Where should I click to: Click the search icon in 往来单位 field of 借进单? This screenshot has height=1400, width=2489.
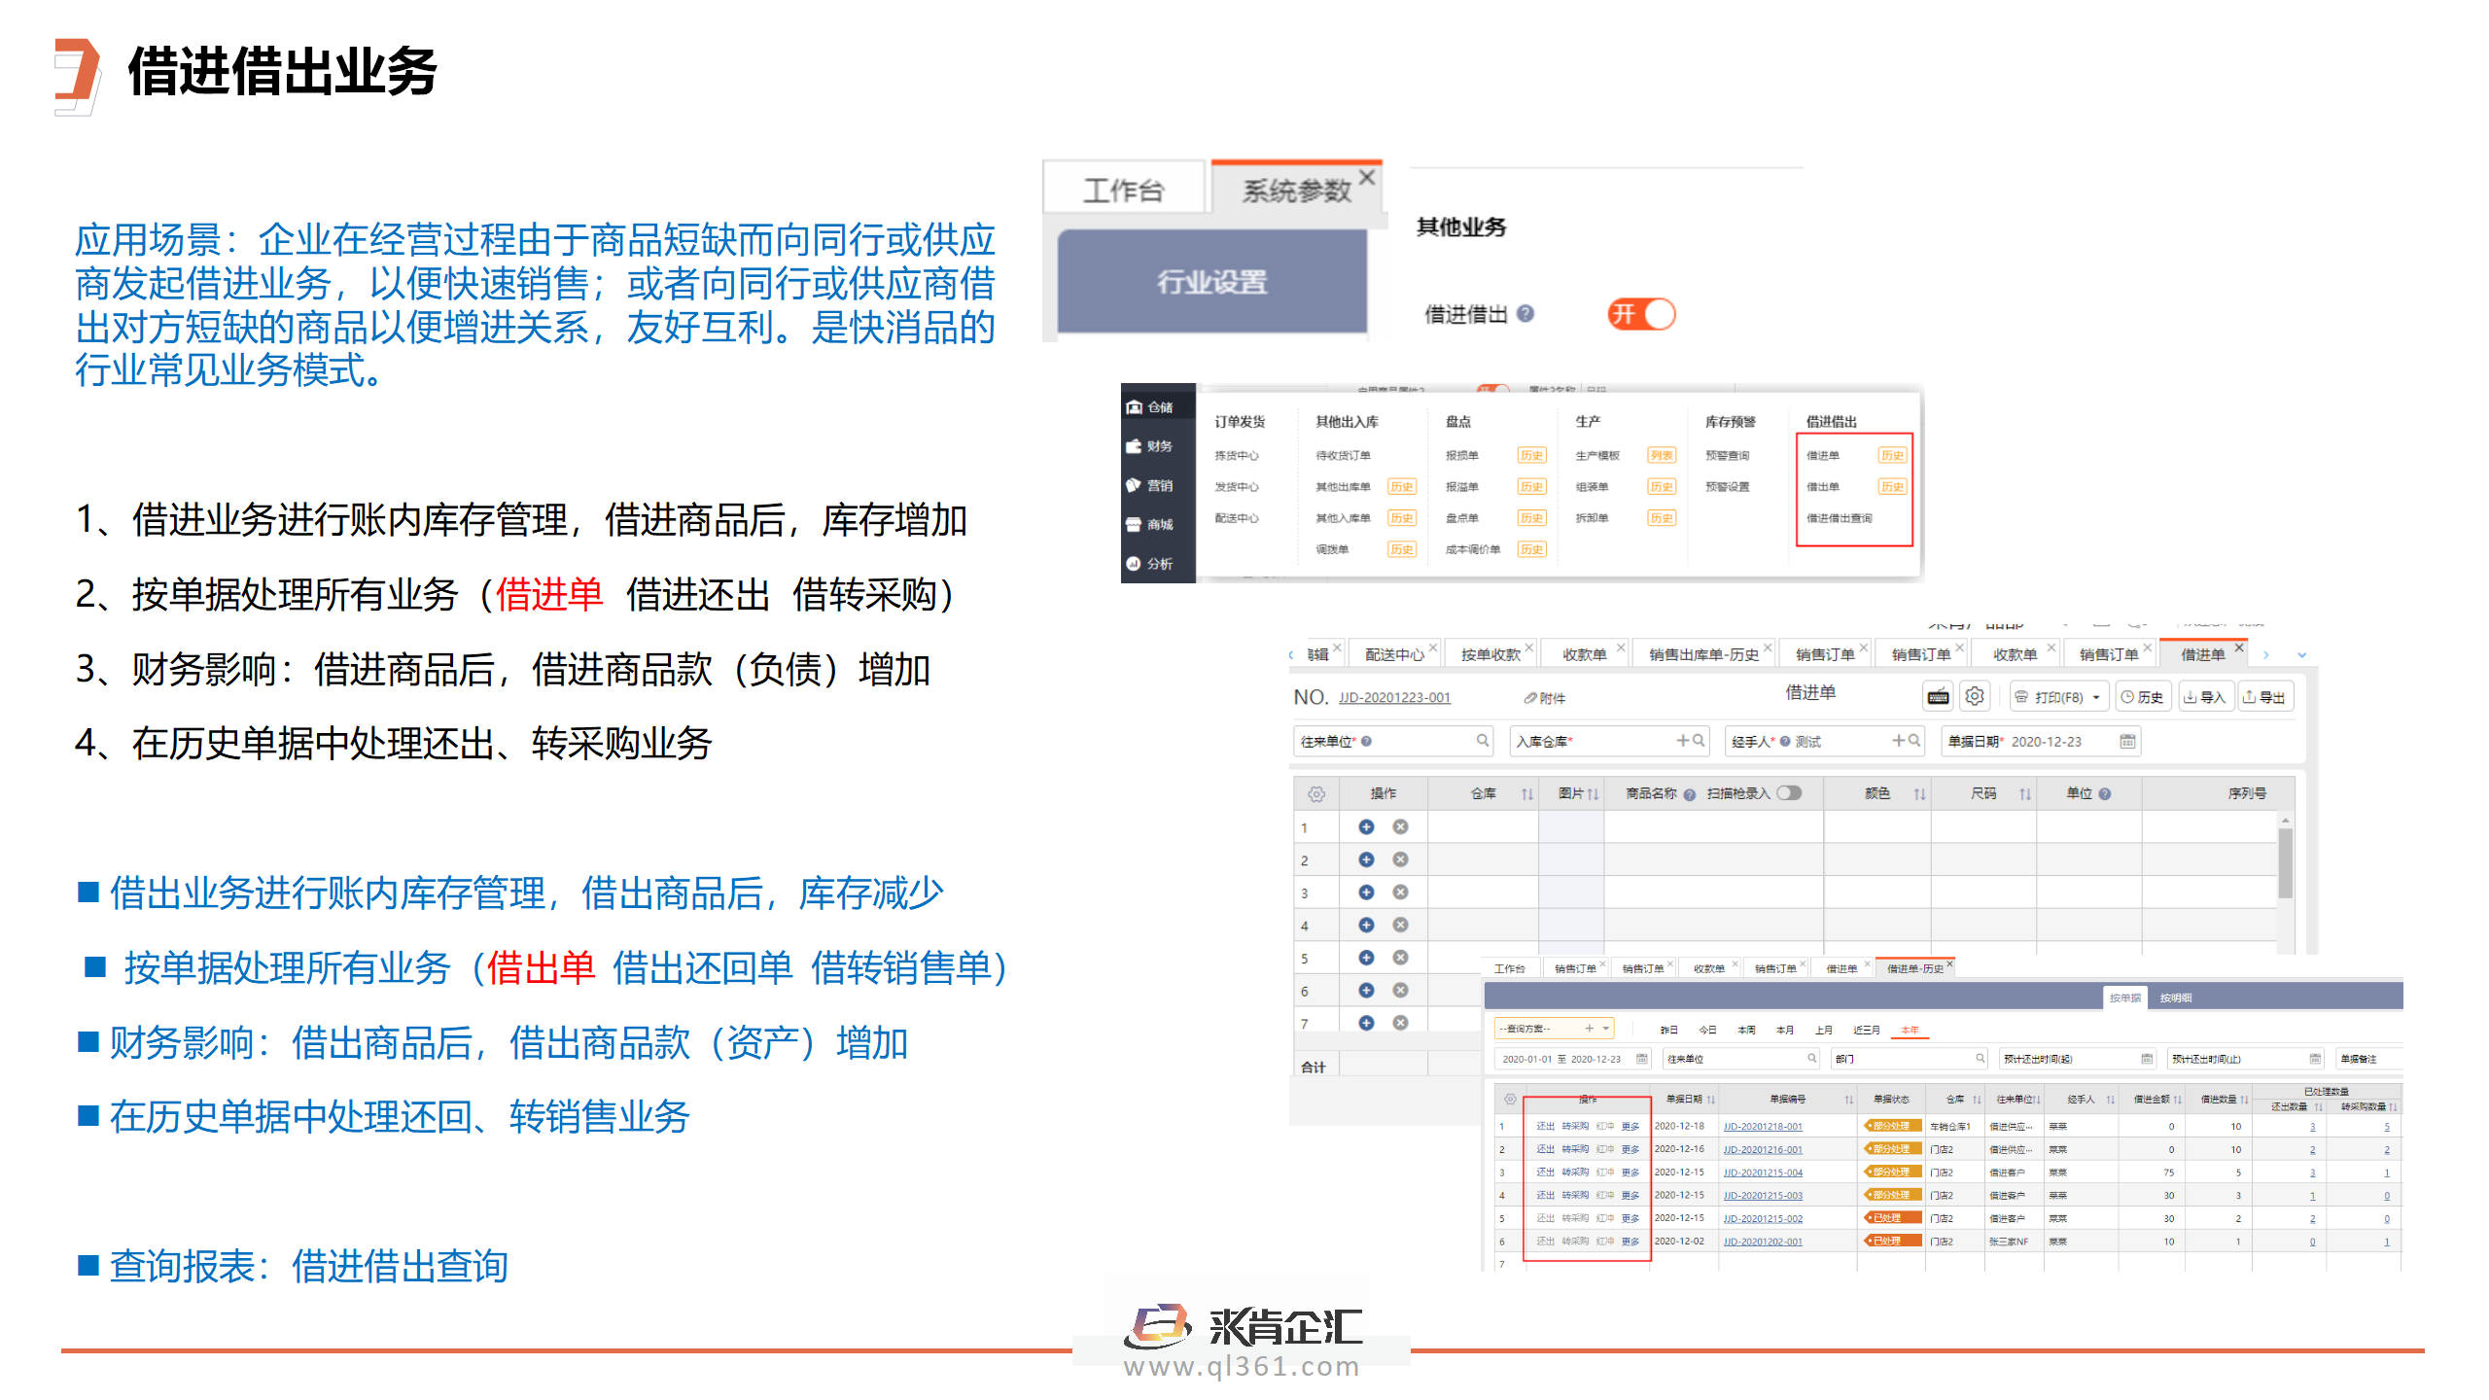click(1482, 740)
